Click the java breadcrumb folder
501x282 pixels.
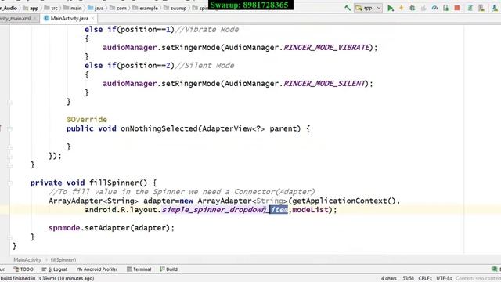click(x=96, y=8)
